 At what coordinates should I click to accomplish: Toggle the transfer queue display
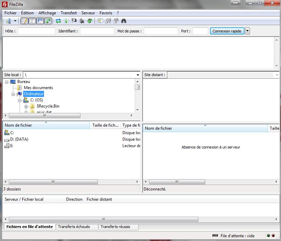[48, 21]
